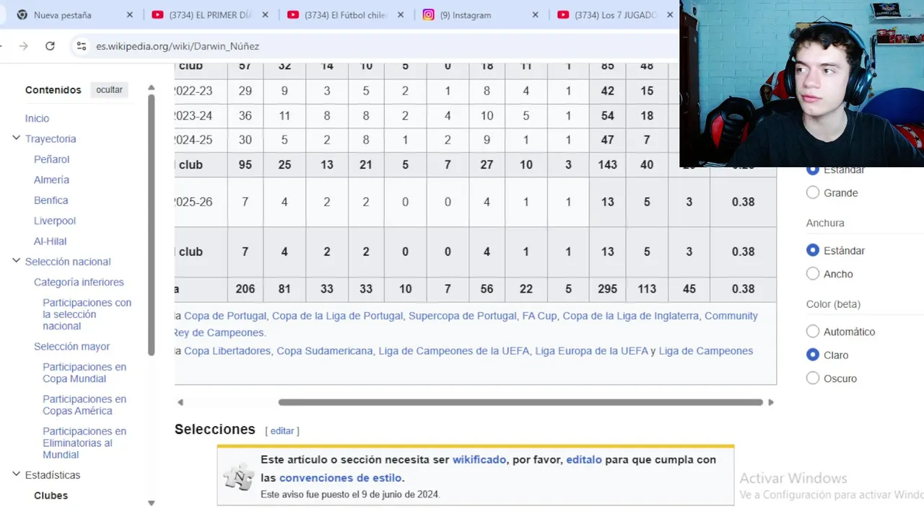
Task: Switch to El Fútbol chileno tab
Action: [x=345, y=14]
